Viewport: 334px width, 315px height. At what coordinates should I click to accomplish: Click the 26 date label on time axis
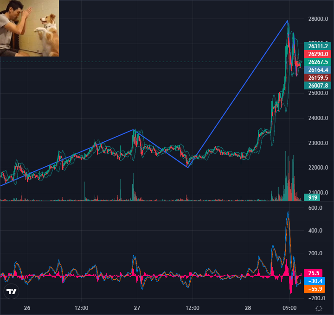pos(27,308)
